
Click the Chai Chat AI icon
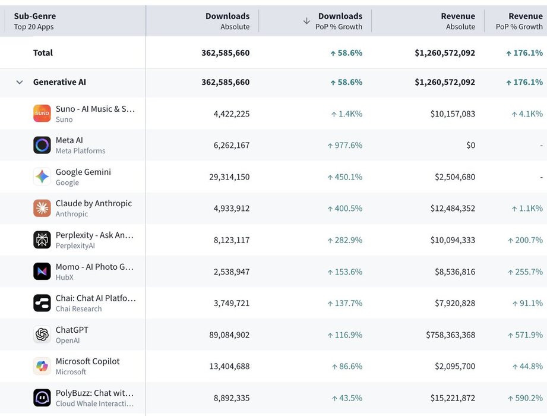[x=42, y=302]
